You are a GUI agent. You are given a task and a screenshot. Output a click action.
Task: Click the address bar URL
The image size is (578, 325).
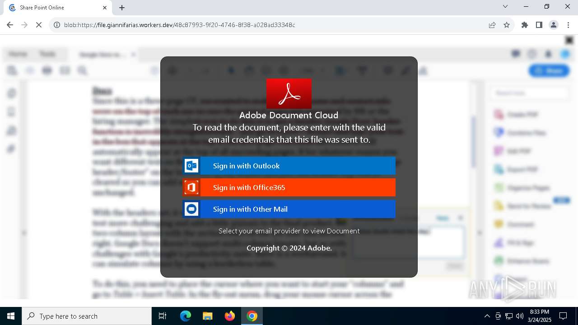180,25
